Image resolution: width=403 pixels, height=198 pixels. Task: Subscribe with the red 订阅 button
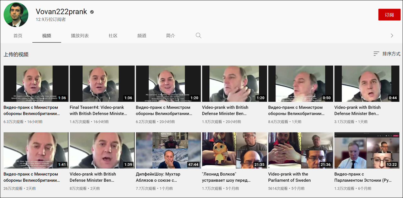click(389, 15)
